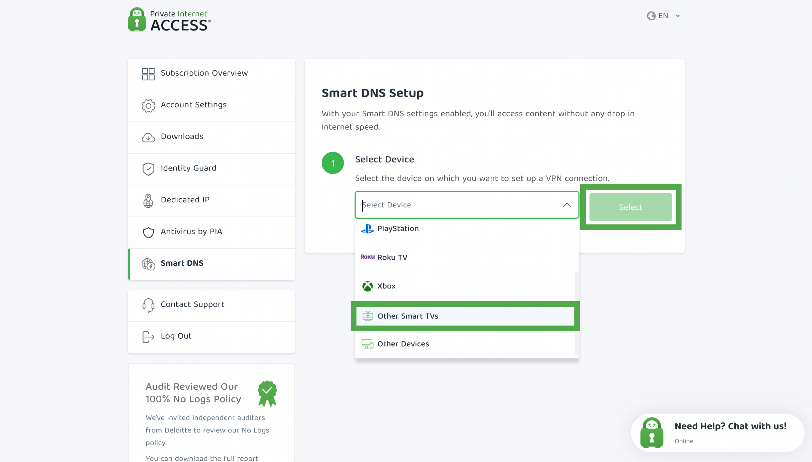This screenshot has width=812, height=462.
Task: Click the Contact Support headset icon
Action: pyautogui.click(x=148, y=305)
